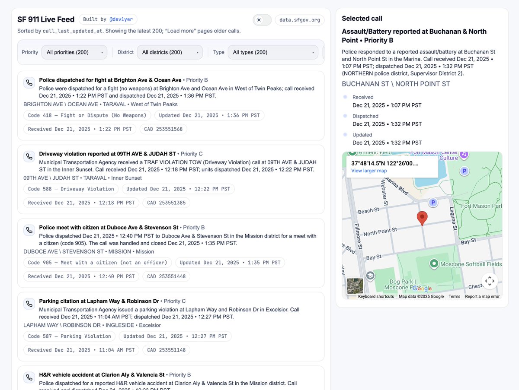This screenshot has width=519, height=390.
Task: Switch to satellite view thumbnail on map
Action: (x=355, y=286)
